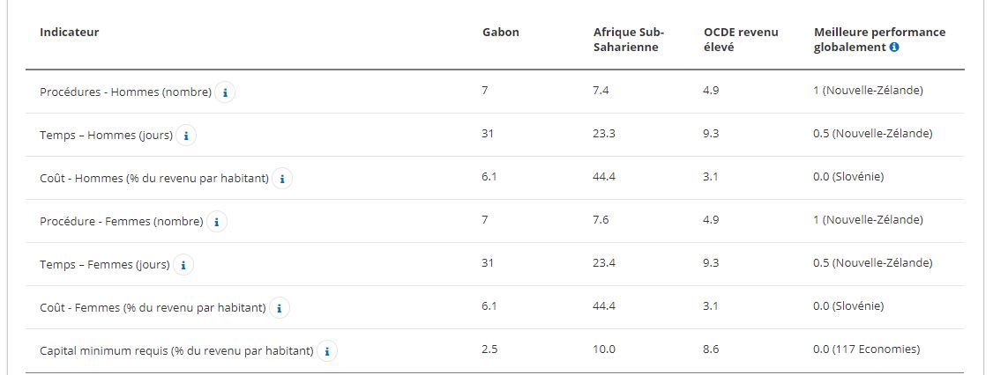Open info tooltip for Temps – Femmes
Screen dimensions: 993x375
click(x=183, y=264)
